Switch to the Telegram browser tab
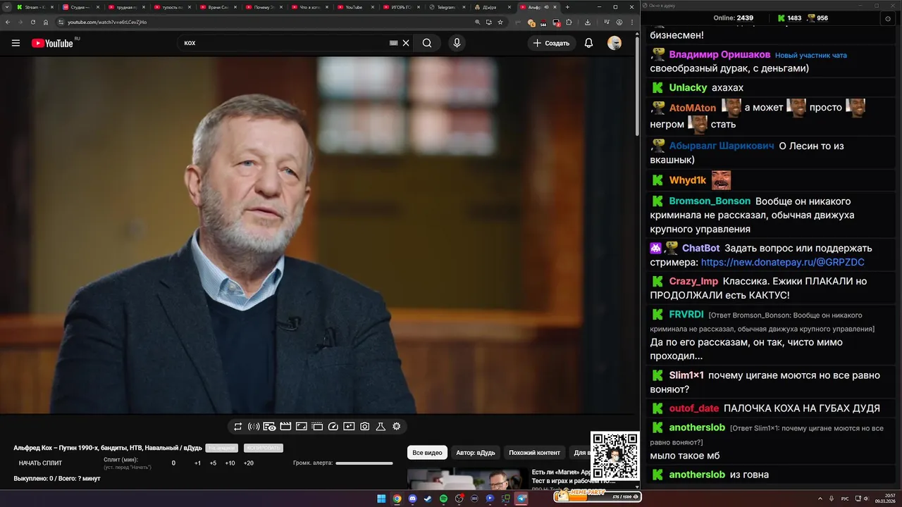 [x=447, y=7]
